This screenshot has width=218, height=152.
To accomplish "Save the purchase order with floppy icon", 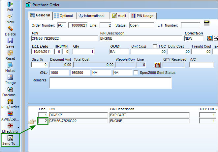I will 10,41.
